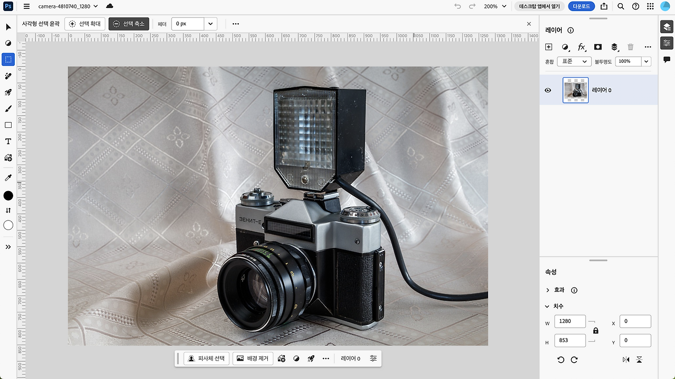Click the 다운로드 button
675x379 pixels.
point(582,6)
